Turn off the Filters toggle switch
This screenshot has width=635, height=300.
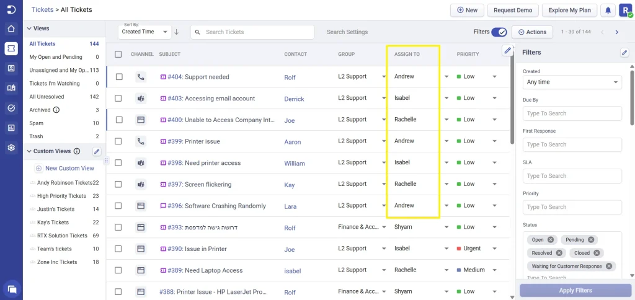pyautogui.click(x=499, y=32)
